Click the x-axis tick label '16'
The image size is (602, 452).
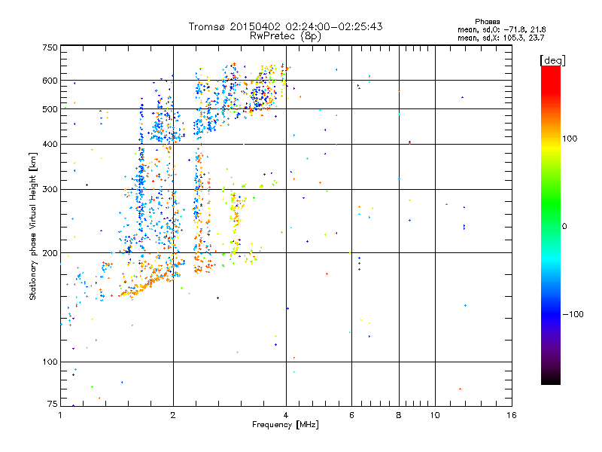pyautogui.click(x=512, y=415)
